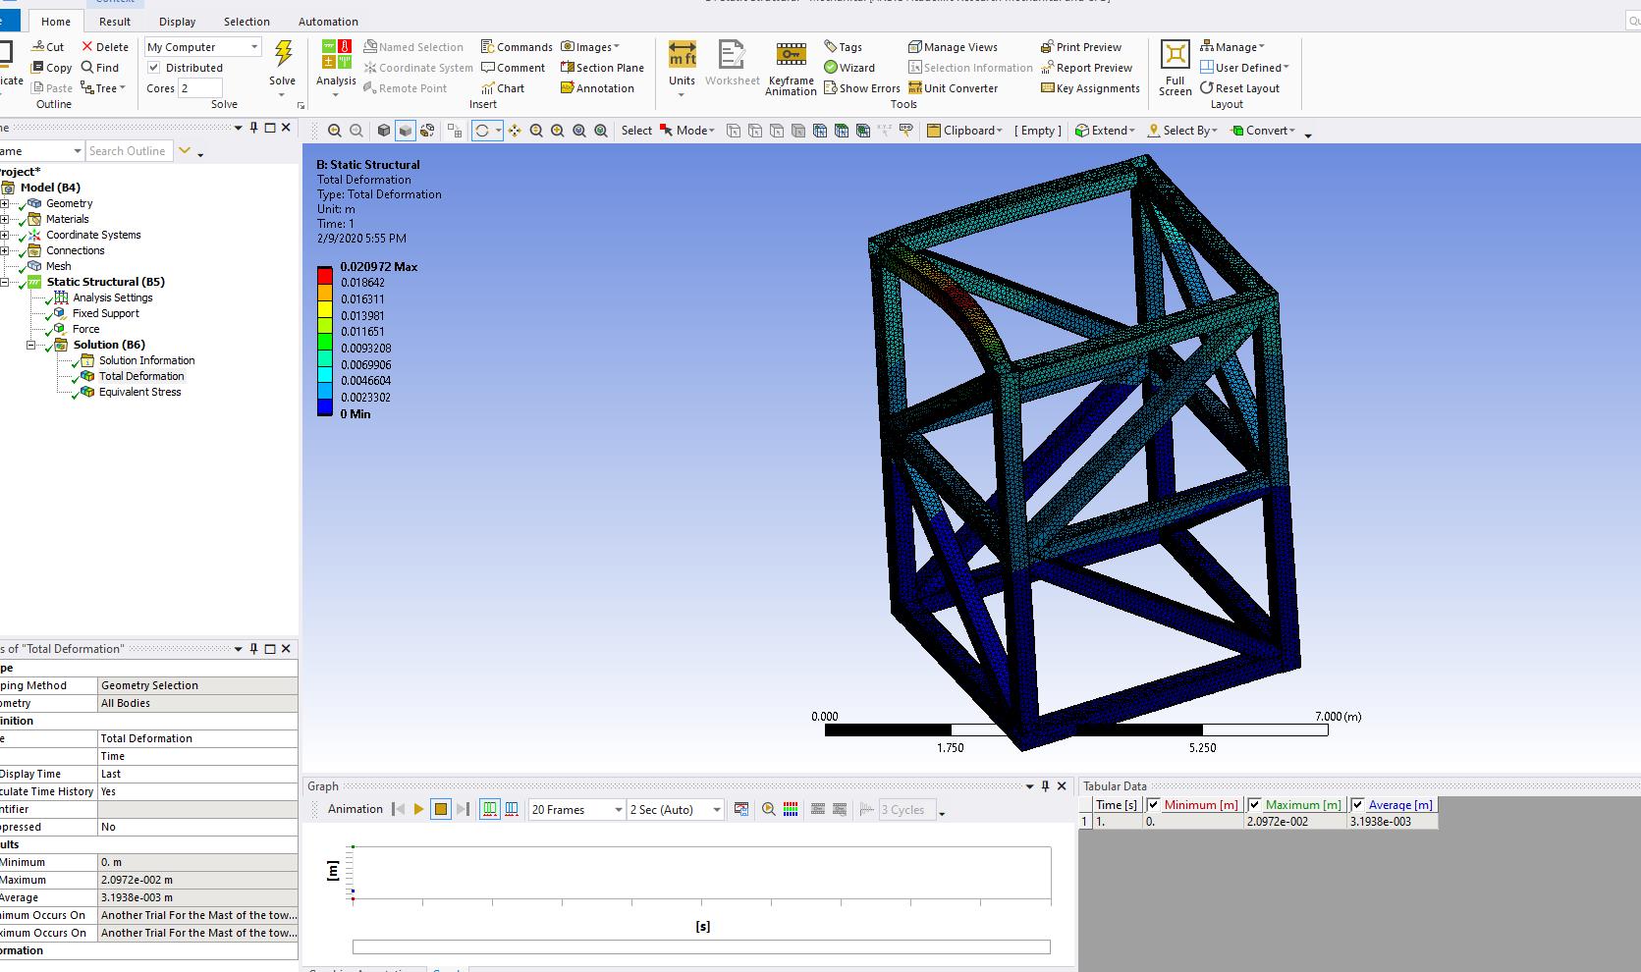Open the Images dropdown menu

(x=590, y=47)
